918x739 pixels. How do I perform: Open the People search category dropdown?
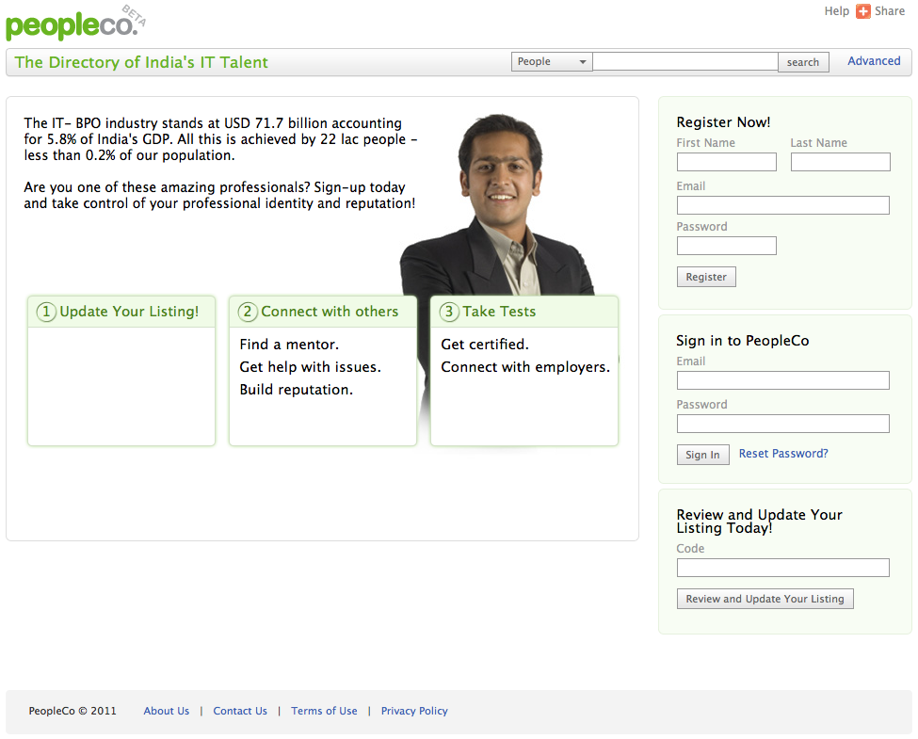click(552, 61)
